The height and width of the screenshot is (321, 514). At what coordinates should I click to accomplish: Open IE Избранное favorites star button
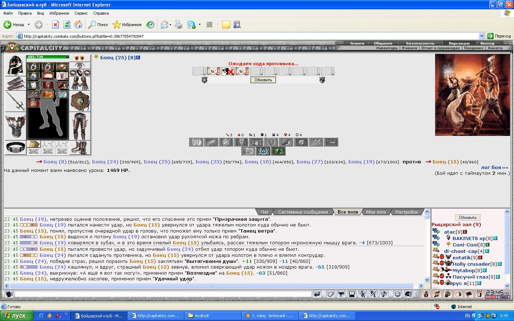tap(127, 25)
